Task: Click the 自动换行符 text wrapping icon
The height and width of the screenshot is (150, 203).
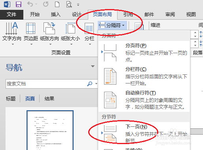Action: pyautogui.click(x=110, y=100)
